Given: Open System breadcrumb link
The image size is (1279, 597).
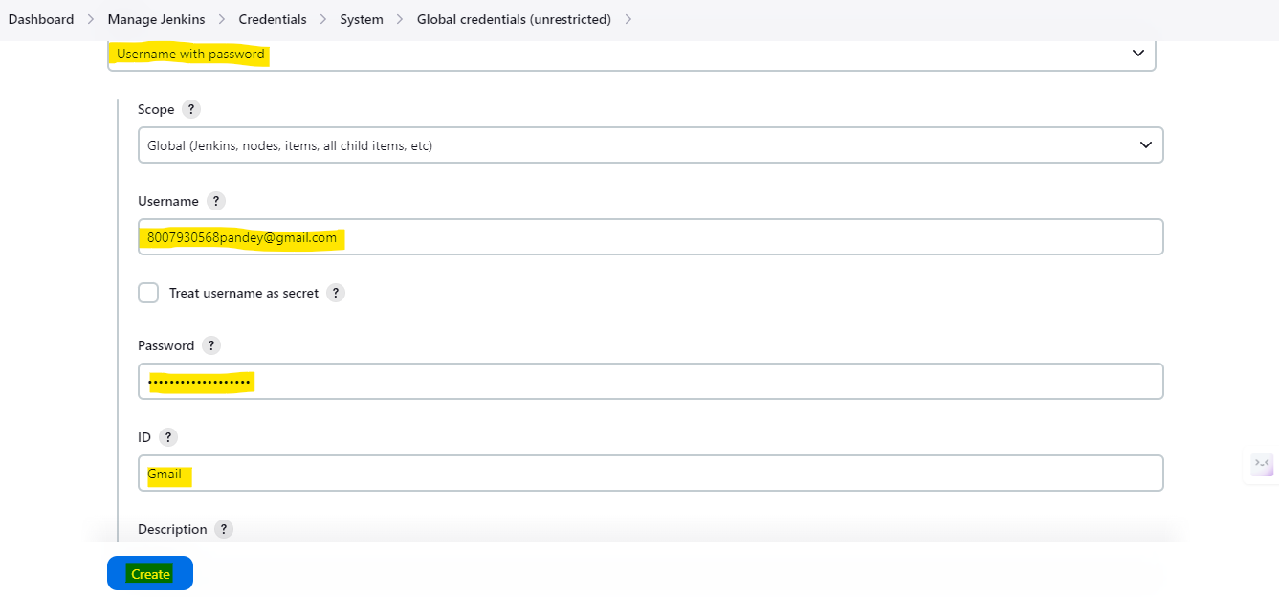Looking at the screenshot, I should click(362, 19).
